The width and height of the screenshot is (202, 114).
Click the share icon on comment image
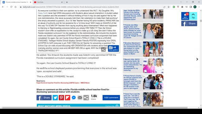[x=103, y=49]
